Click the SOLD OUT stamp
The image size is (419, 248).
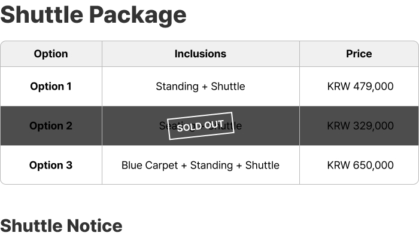tap(201, 126)
